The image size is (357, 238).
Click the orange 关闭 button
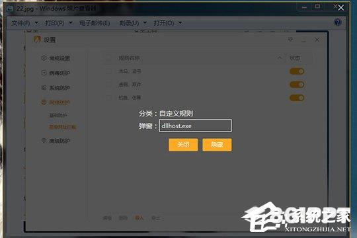pos(183,145)
